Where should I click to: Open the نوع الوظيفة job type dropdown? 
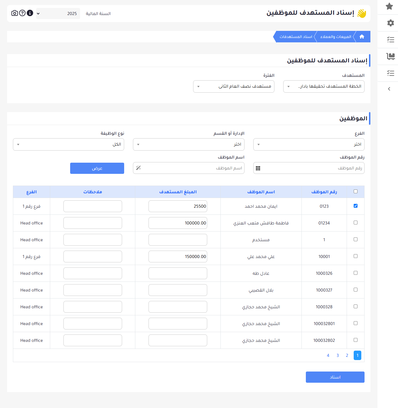pos(68,144)
